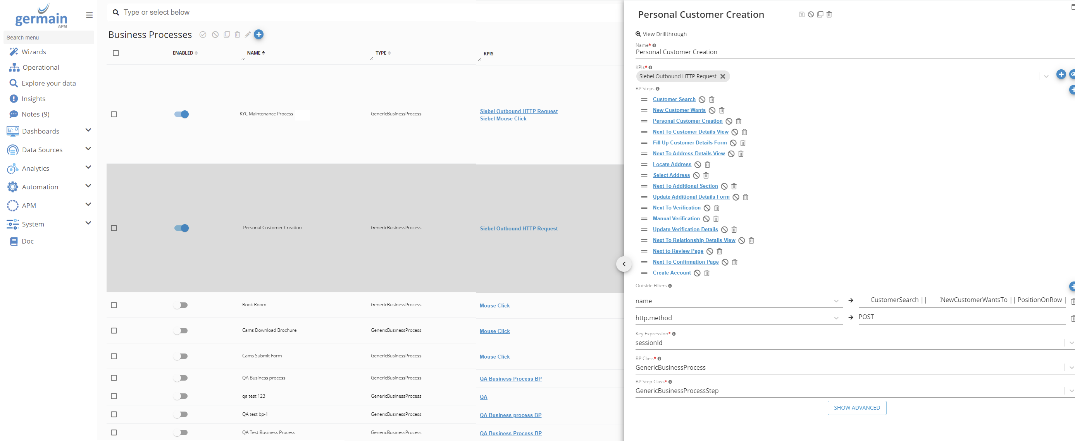Open the Fill Up Customer Details Form link

689,142
